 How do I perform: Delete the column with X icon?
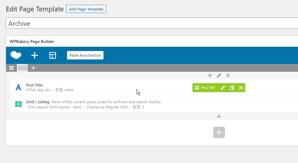[228, 76]
